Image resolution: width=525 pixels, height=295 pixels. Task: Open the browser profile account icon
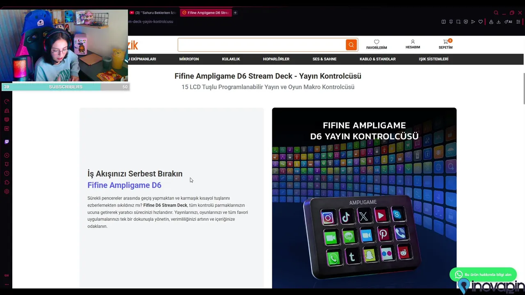[491, 22]
